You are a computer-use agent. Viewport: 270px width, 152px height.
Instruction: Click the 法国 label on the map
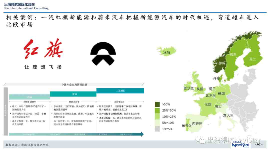pos(208,104)
